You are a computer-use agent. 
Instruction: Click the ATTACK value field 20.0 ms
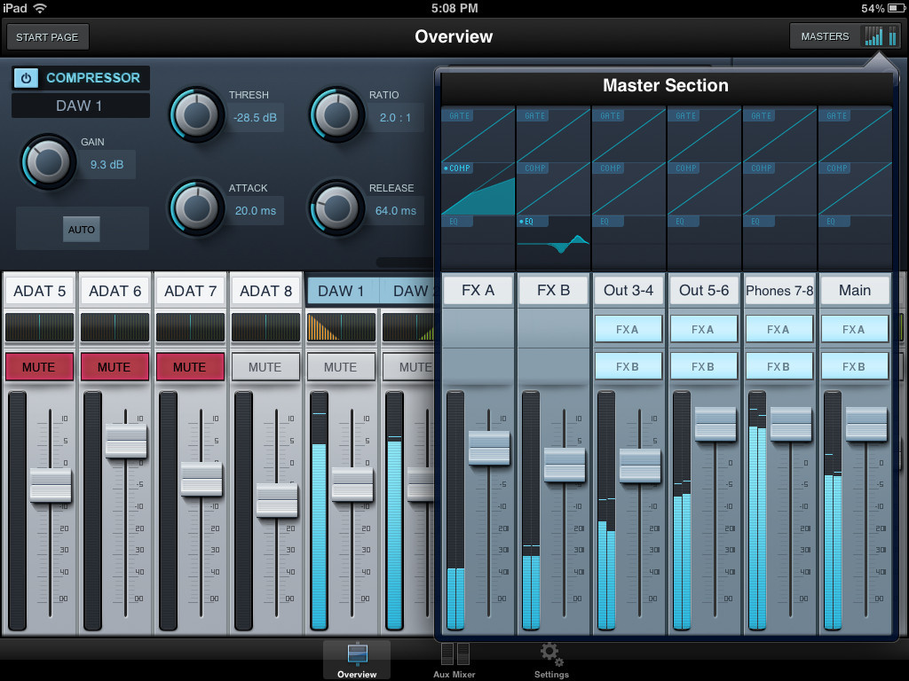[256, 211]
